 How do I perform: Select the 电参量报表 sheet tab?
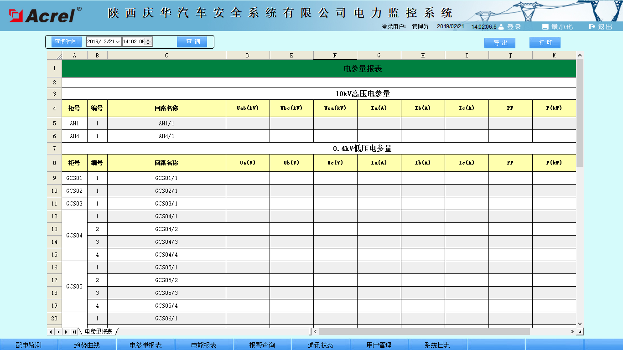tap(99, 332)
